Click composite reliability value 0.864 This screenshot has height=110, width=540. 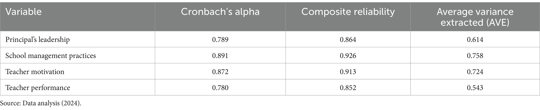click(348, 40)
